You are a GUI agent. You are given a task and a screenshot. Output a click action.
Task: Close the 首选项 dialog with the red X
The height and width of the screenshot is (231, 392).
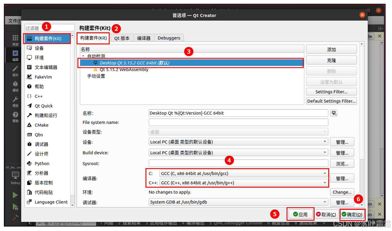362,15
